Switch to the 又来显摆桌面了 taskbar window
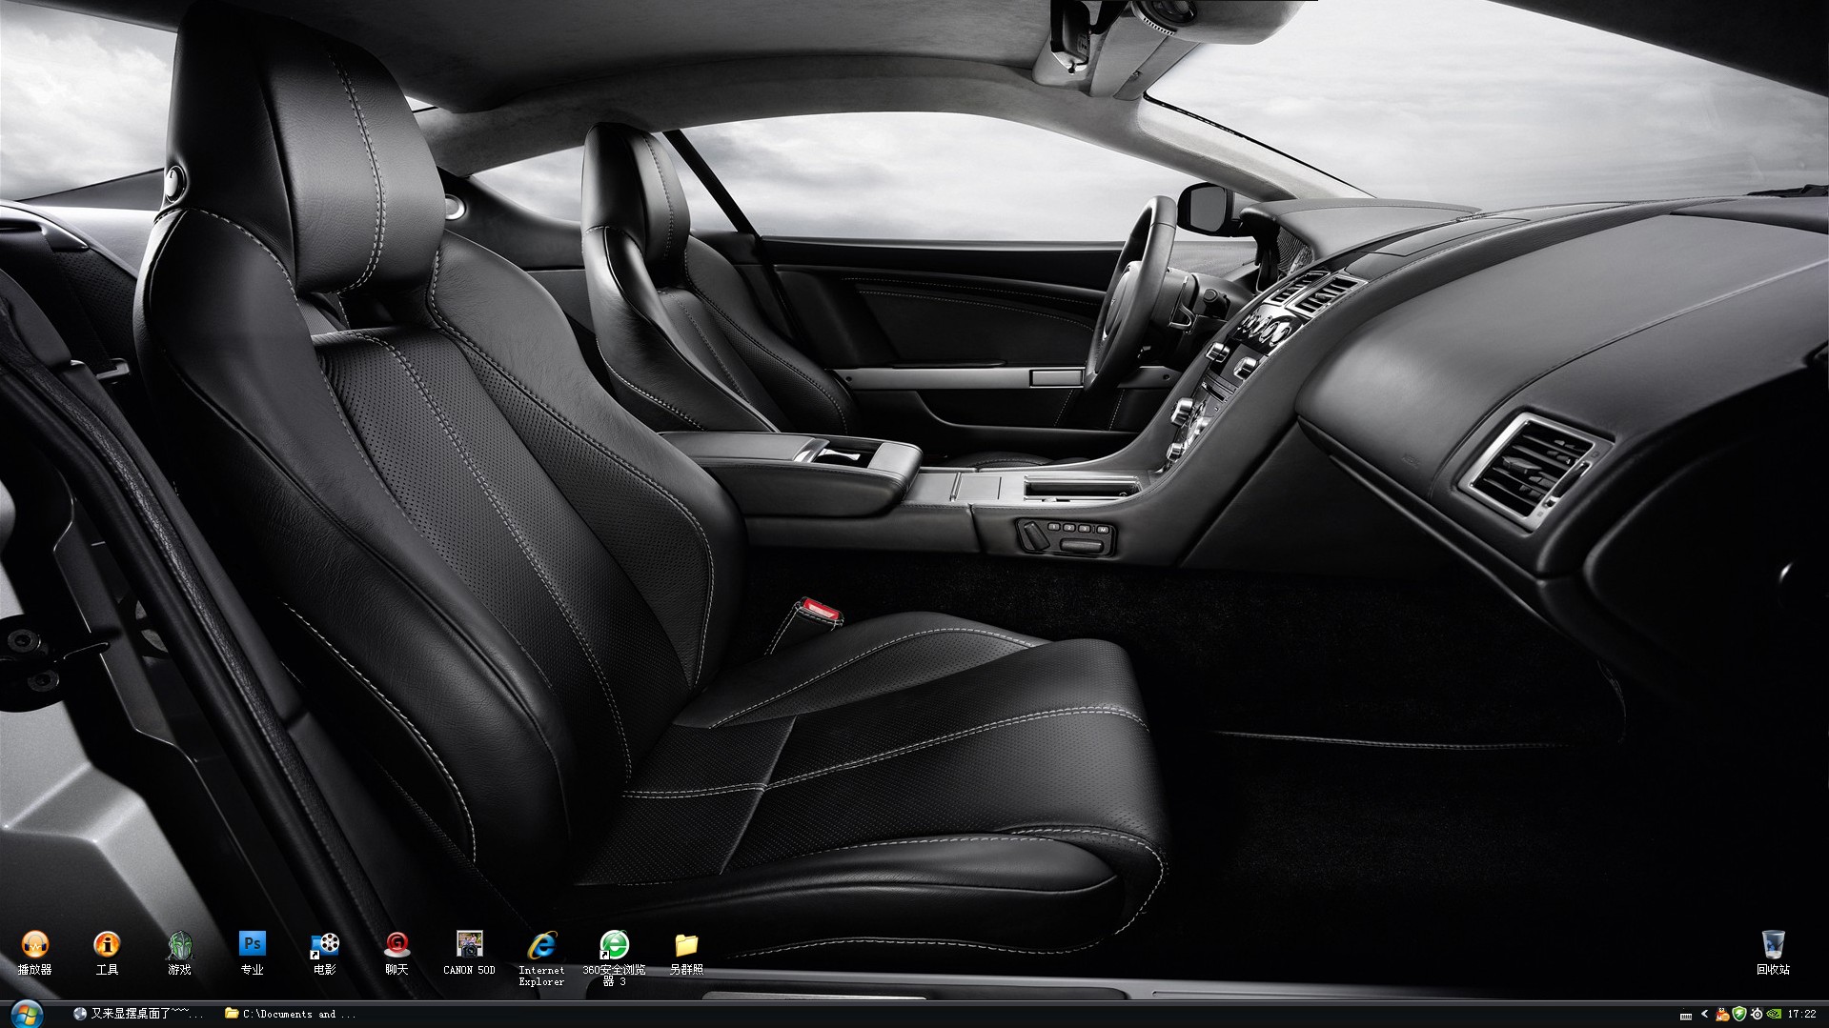 (x=138, y=1014)
